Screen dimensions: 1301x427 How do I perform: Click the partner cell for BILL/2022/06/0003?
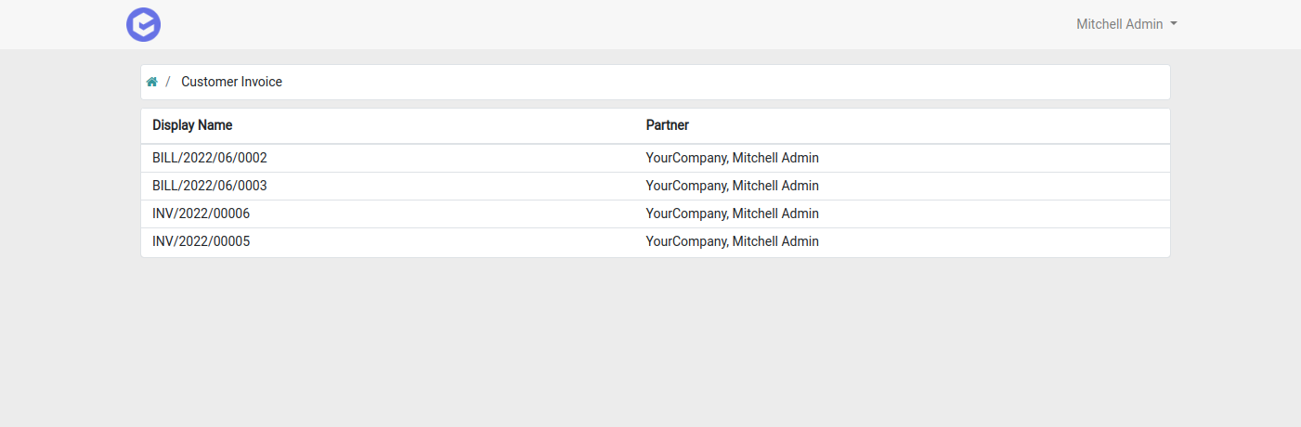click(x=733, y=186)
